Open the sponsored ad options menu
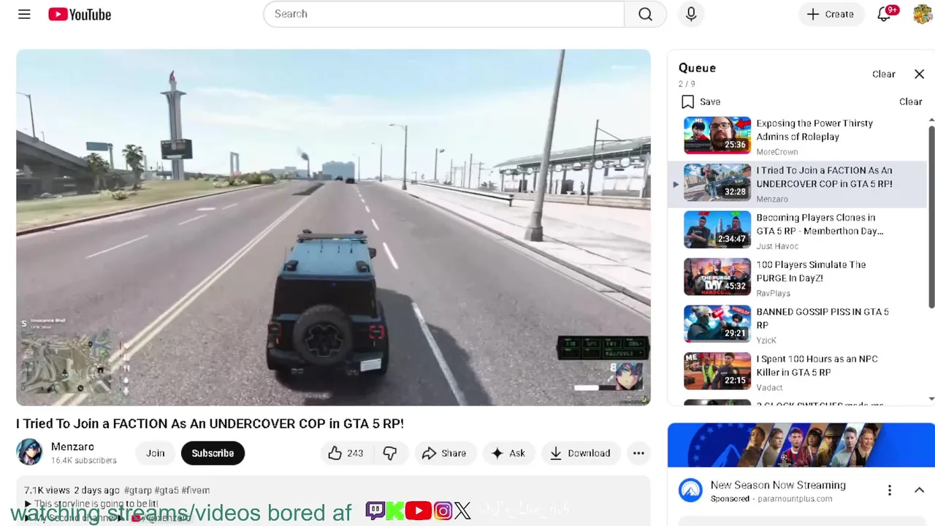 click(x=890, y=490)
